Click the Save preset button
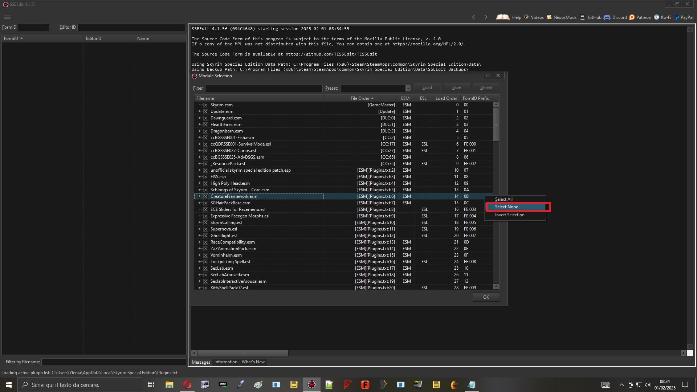The width and height of the screenshot is (697, 392). [456, 87]
